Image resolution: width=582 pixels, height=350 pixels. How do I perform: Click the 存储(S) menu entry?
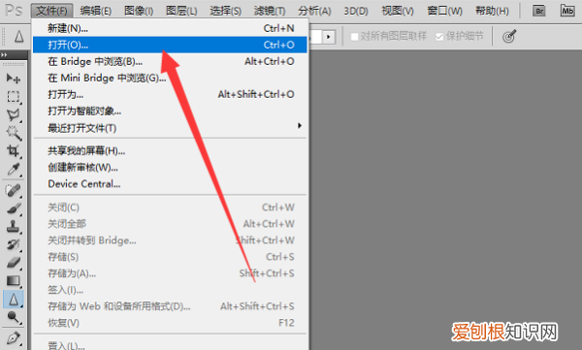[x=170, y=257]
